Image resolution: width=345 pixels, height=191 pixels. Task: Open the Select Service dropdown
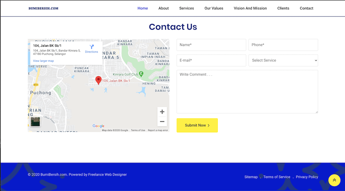click(x=283, y=60)
